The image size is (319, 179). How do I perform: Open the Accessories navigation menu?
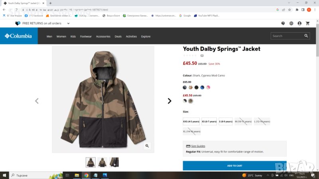[103, 36]
